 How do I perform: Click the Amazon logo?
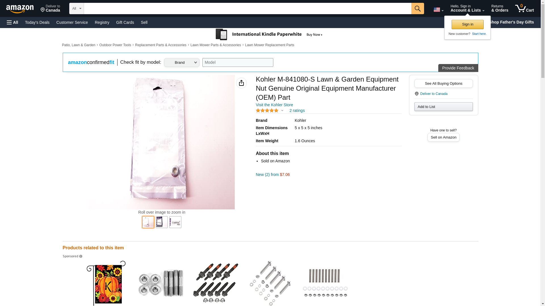coord(20,9)
